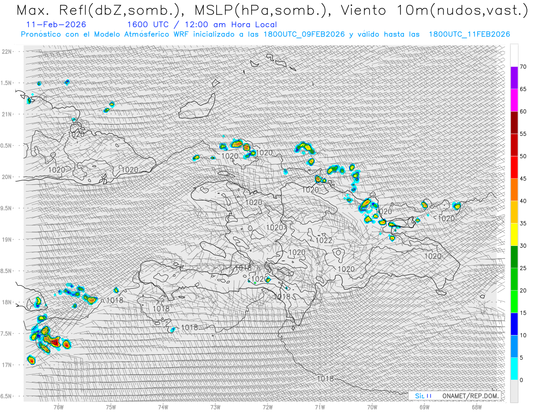This screenshot has width=535, height=413.
Task: Click the blue 'Pronóstico con el Modelo' subtitle line
Action: (266, 34)
